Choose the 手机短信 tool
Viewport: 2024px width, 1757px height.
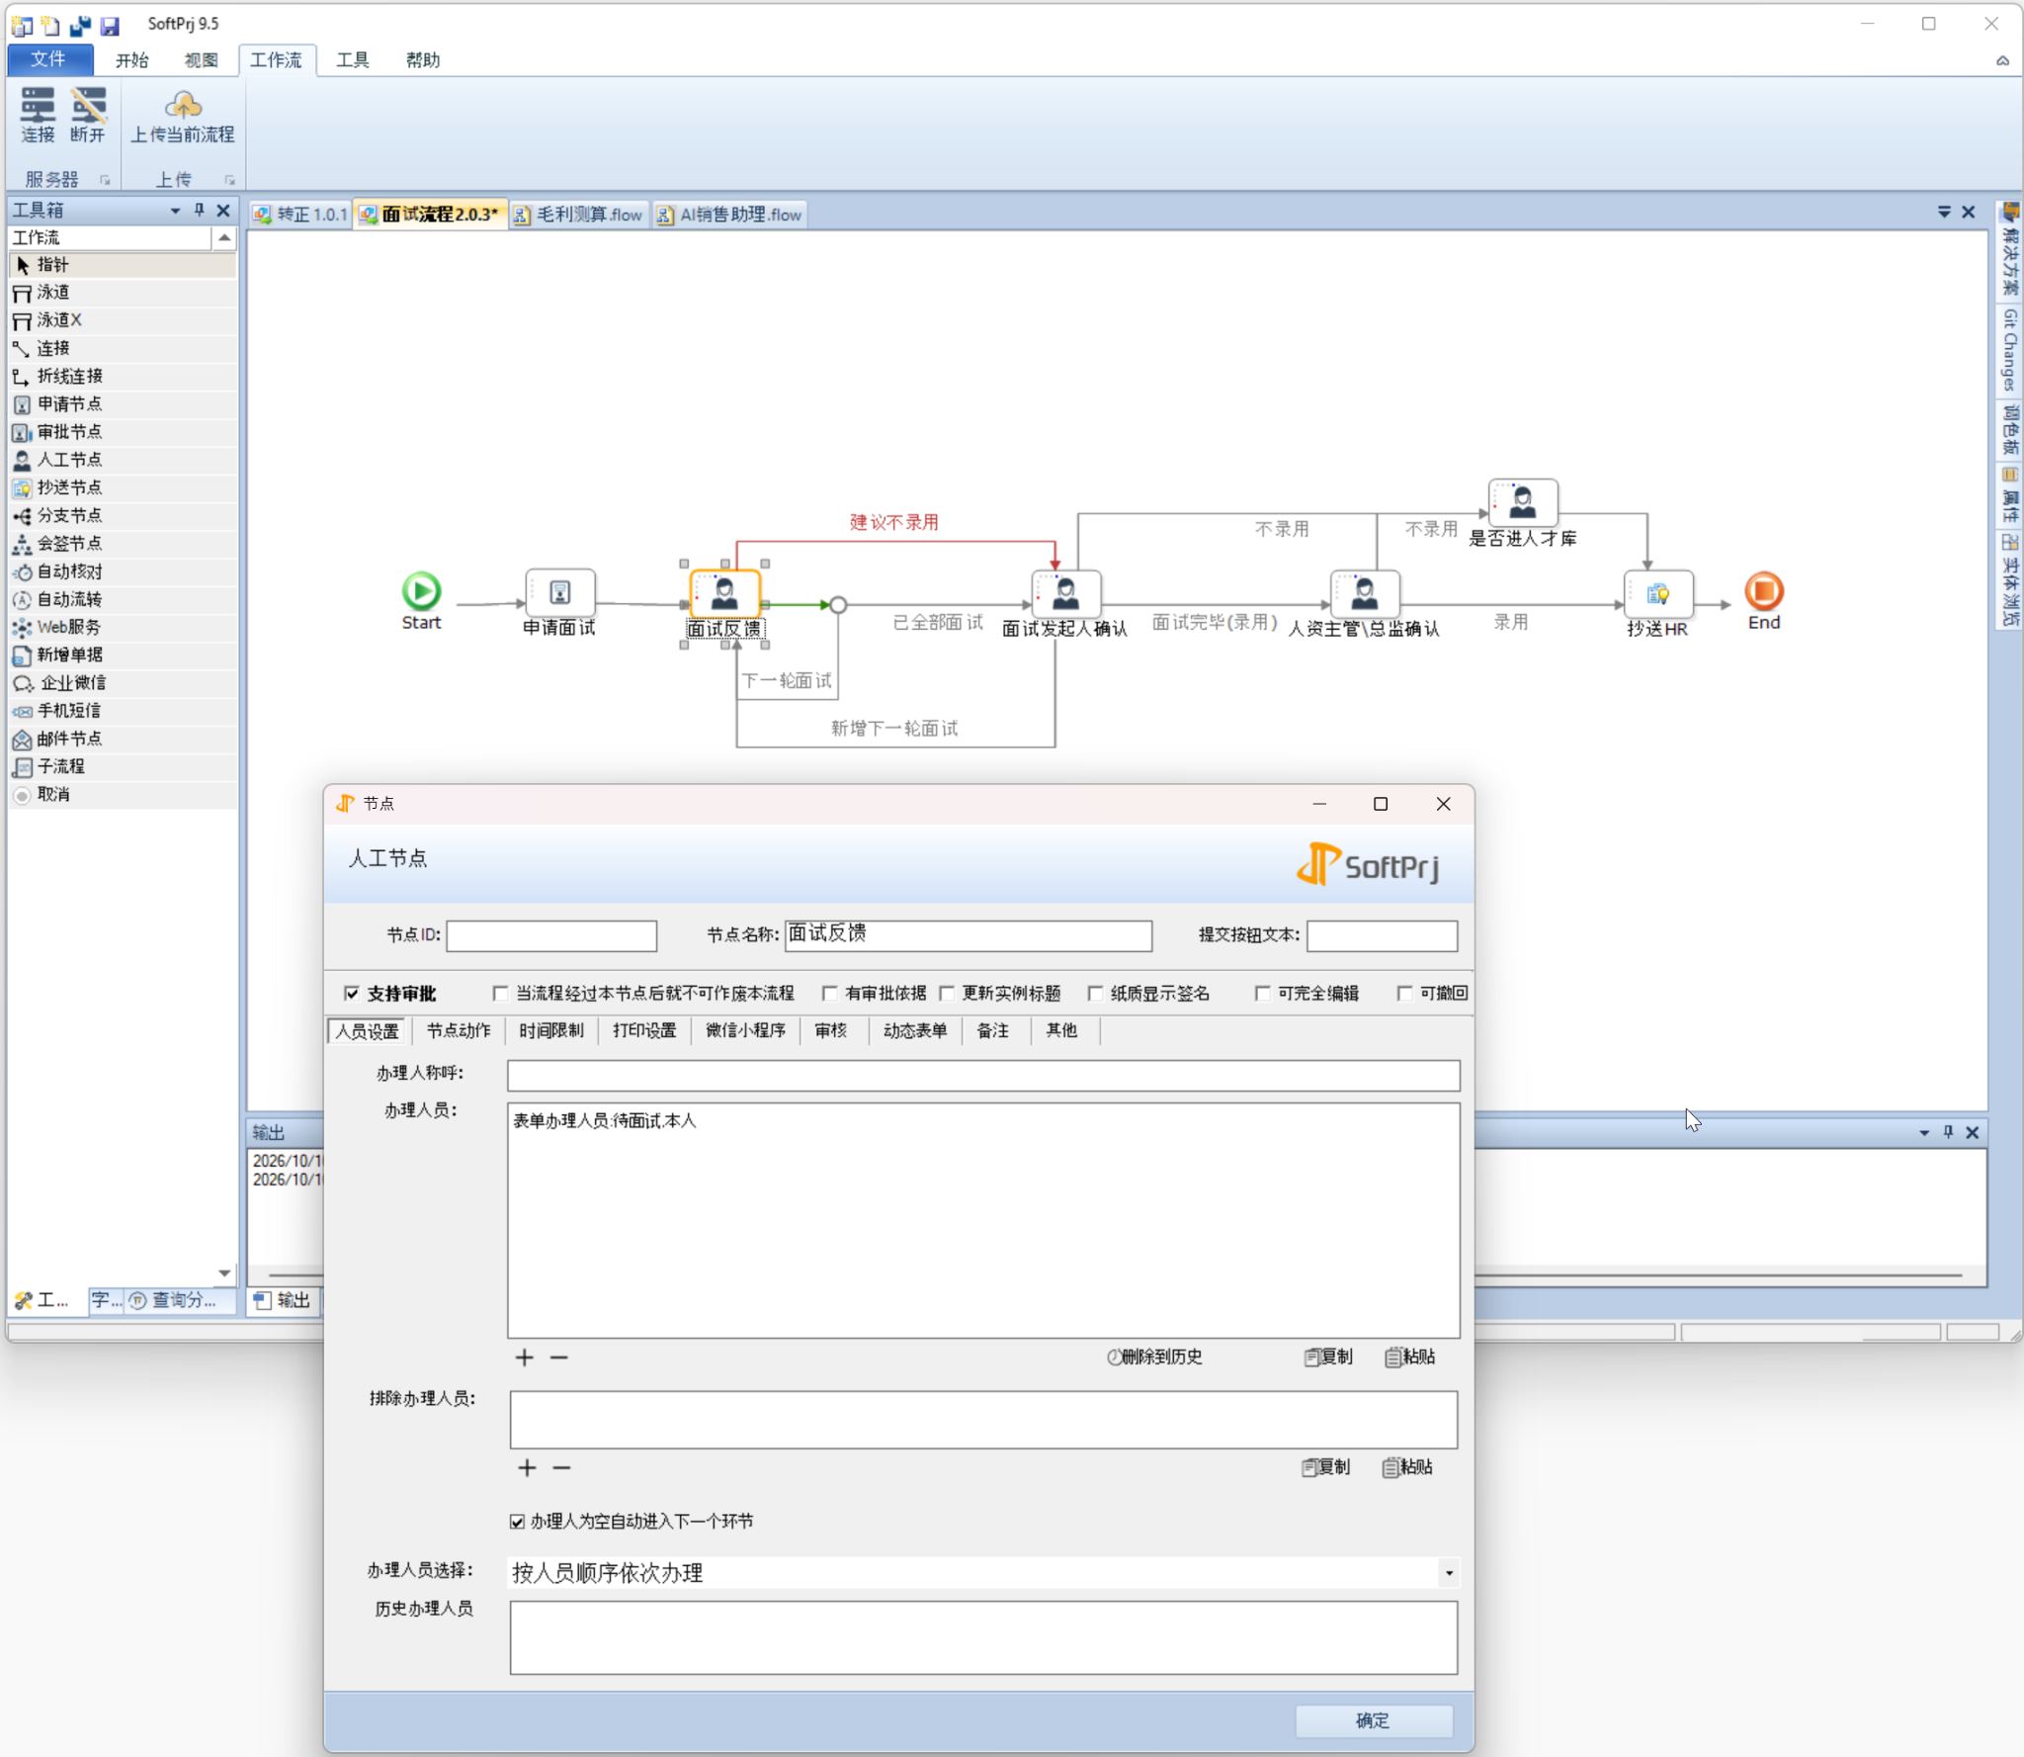tap(123, 711)
